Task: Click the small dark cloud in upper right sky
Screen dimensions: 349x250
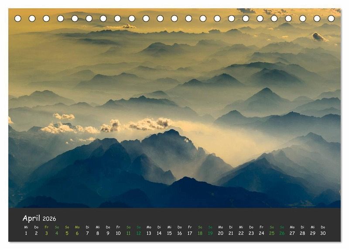Action: pos(318,37)
